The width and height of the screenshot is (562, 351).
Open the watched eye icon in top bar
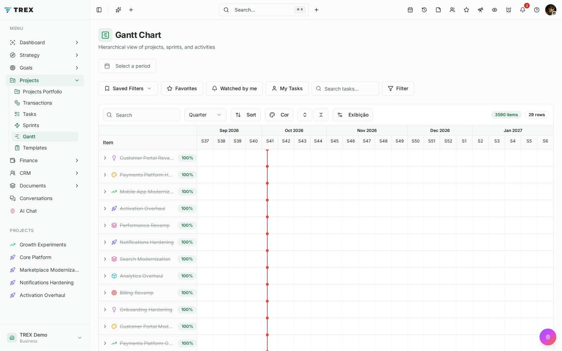pyautogui.click(x=495, y=10)
